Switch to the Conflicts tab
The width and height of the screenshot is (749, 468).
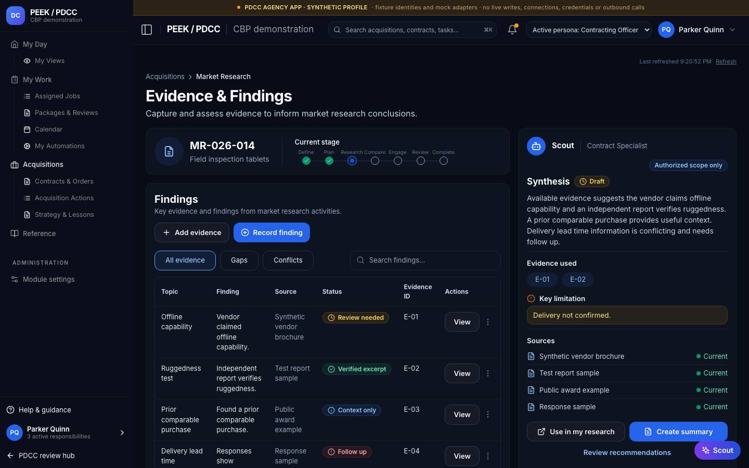click(288, 260)
